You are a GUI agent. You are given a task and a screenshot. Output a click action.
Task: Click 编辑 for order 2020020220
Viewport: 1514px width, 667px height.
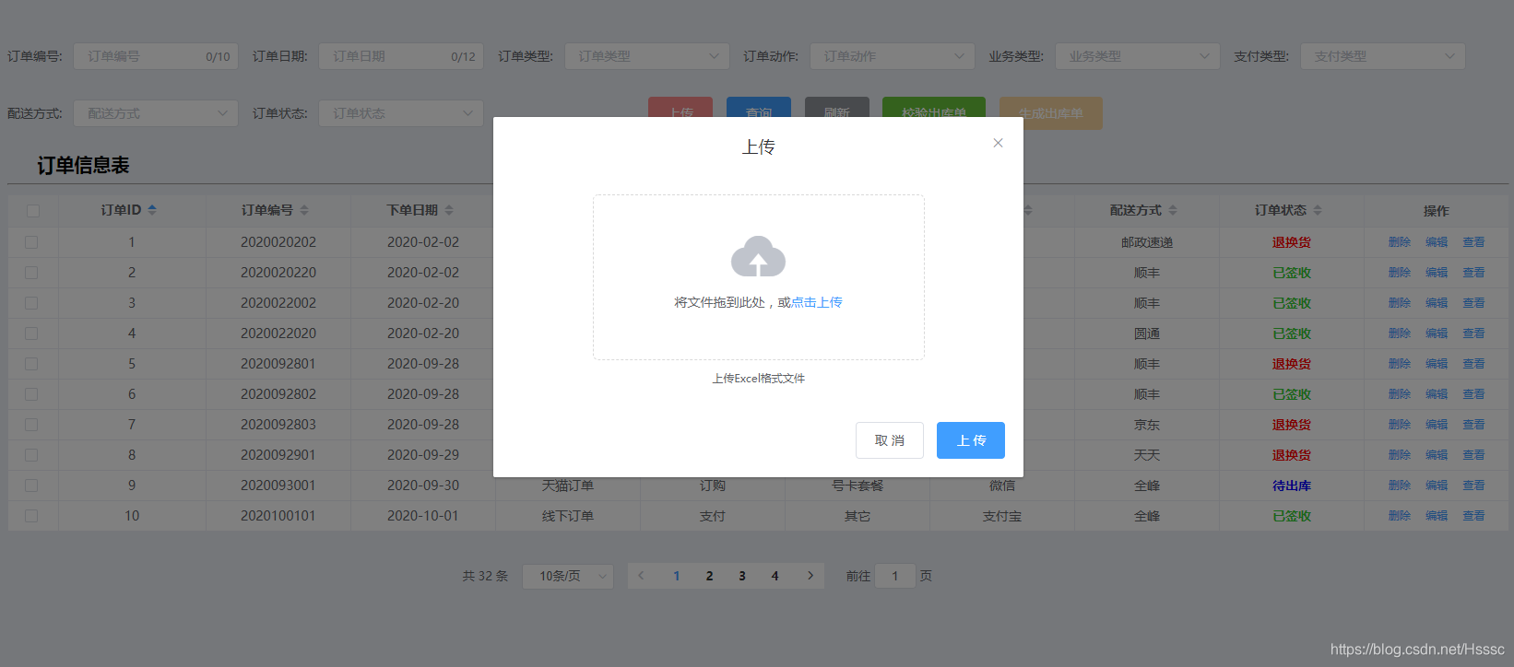point(1437,273)
